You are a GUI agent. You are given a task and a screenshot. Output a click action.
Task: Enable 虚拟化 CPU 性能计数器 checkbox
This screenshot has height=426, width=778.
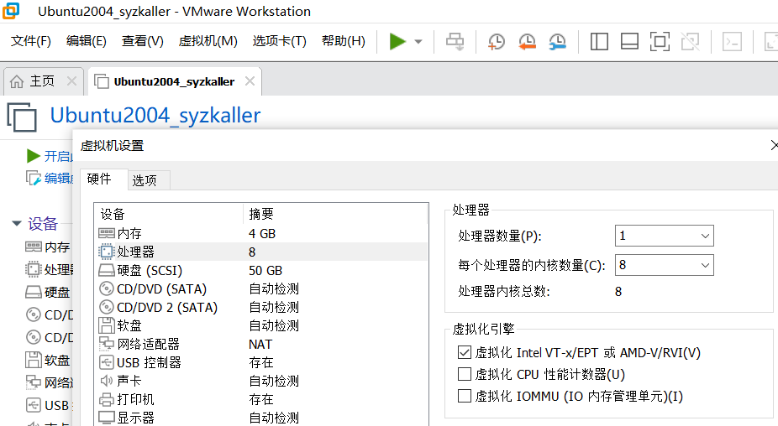[465, 375]
